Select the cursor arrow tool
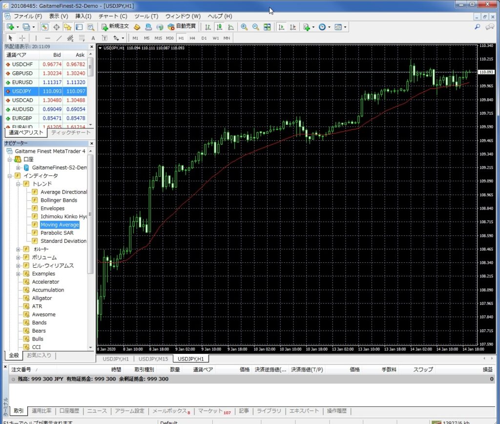The width and height of the screenshot is (500, 424). [x=10, y=38]
